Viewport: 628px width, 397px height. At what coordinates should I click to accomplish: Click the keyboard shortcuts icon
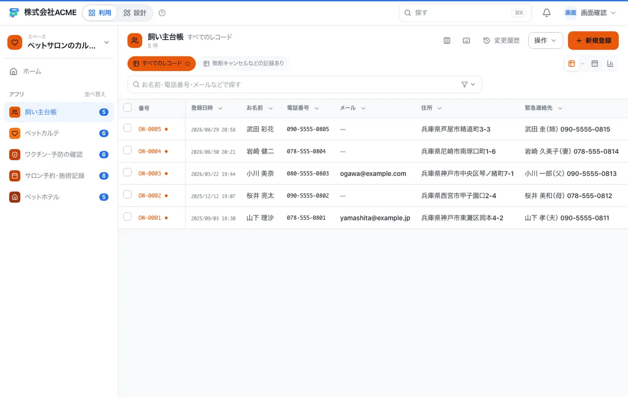467,41
